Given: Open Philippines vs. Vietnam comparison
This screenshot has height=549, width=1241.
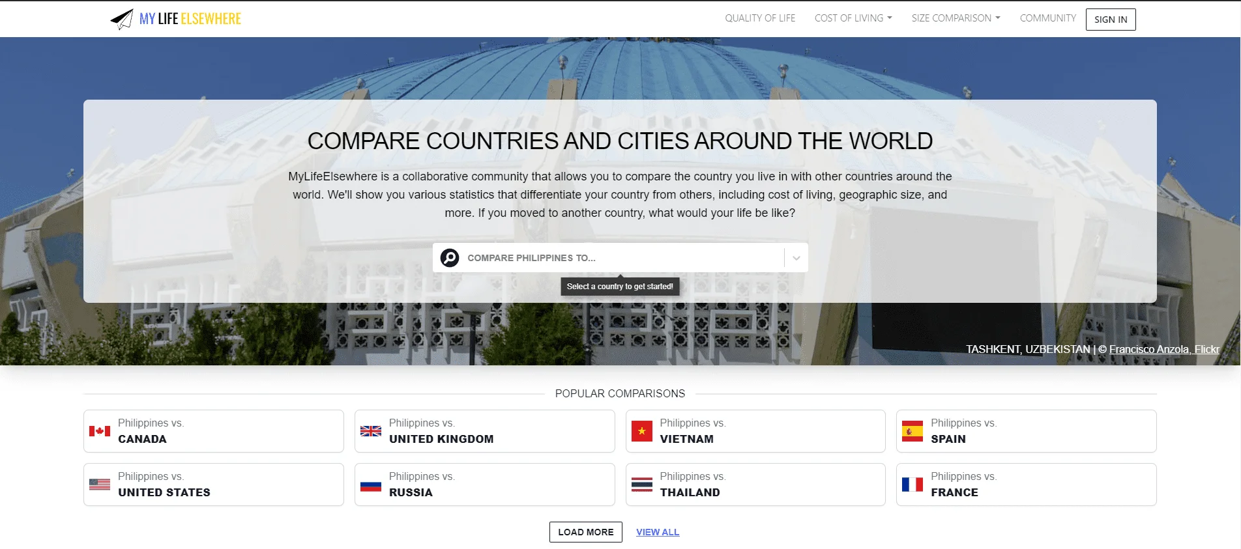Looking at the screenshot, I should [x=755, y=431].
